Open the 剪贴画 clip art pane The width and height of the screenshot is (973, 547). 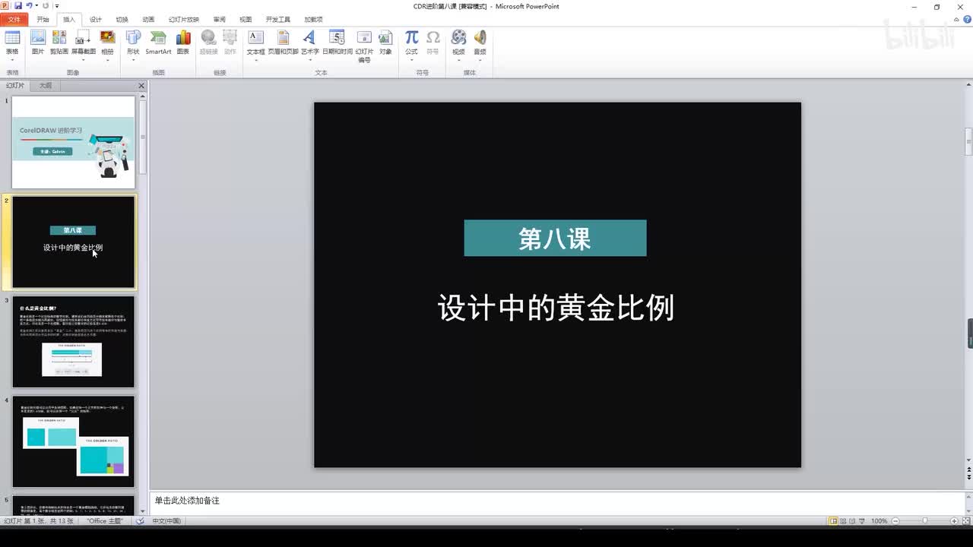click(x=59, y=43)
